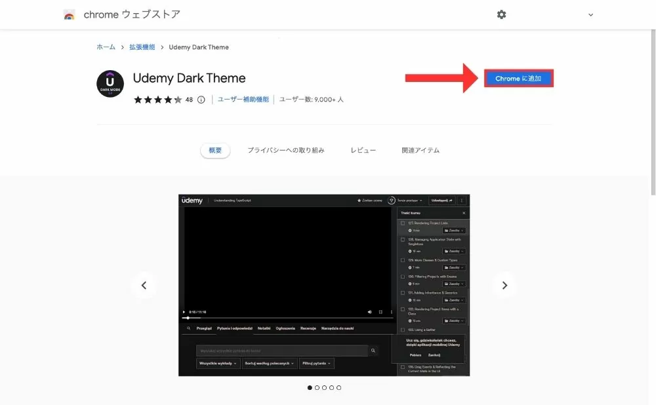Select the second carousel dot indicator
The image size is (656, 405).
coord(317,387)
